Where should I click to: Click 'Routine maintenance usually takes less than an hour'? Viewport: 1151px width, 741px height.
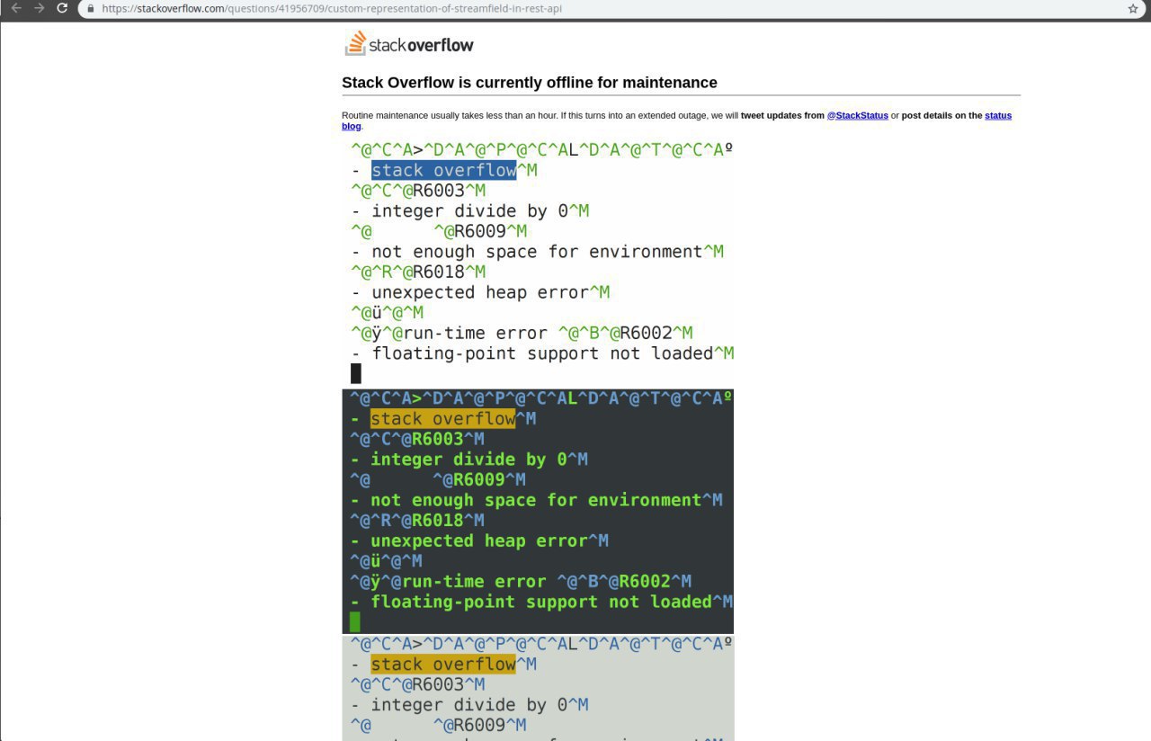pyautogui.click(x=450, y=115)
